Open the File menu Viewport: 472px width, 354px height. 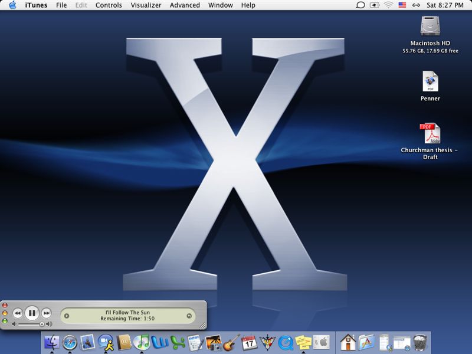61,5
